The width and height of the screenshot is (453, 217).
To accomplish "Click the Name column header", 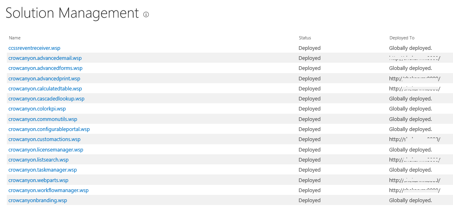I will [x=14, y=38].
